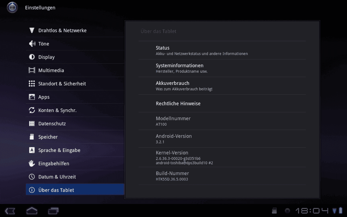Image resolution: width=347 pixels, height=217 pixels.
Task: Open Rechtliche Hinweise legal info
Action: tap(222, 103)
